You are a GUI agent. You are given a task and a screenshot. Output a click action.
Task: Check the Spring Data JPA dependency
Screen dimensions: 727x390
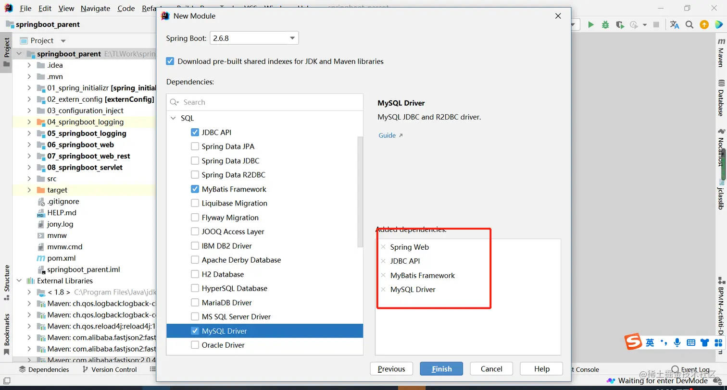click(x=195, y=146)
